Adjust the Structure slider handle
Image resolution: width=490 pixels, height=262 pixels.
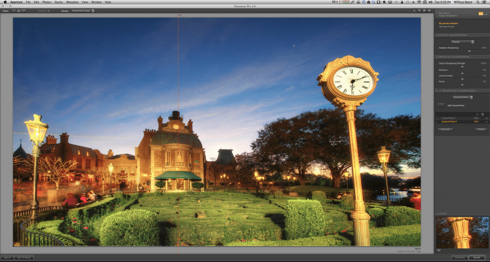(462, 73)
